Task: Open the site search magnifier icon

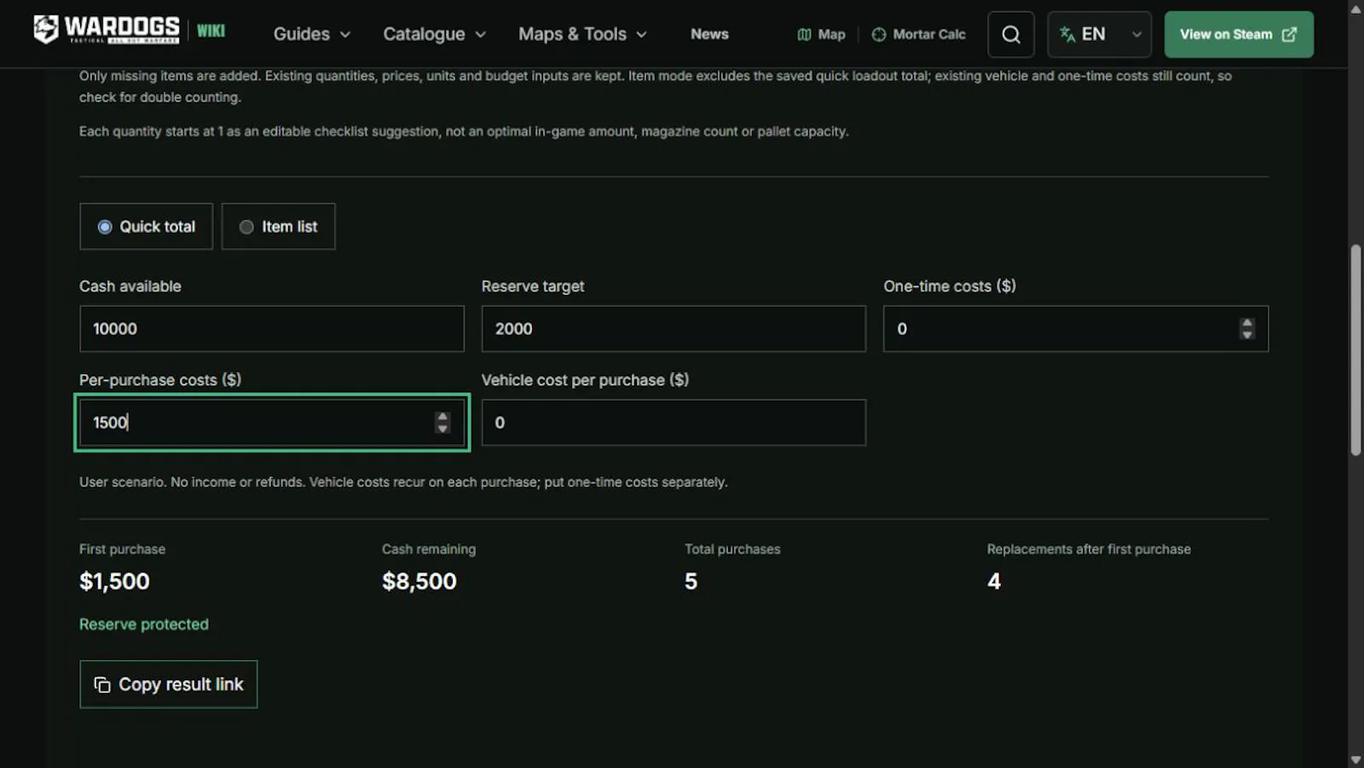Action: (x=1010, y=34)
